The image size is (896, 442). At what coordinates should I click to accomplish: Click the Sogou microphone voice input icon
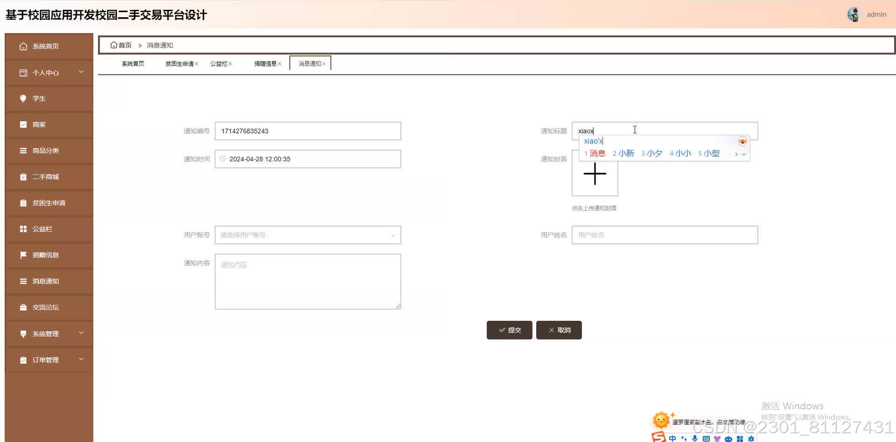click(x=695, y=438)
